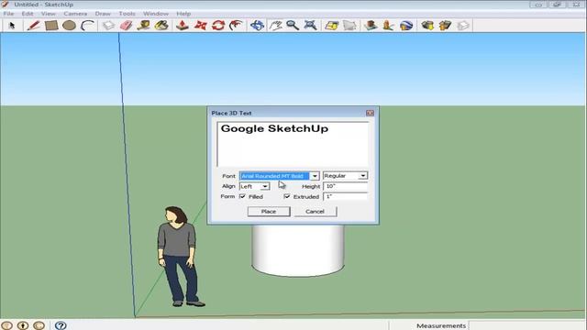Screen dimensions: 587x330
Task: Click the first round status bar icon
Action: tap(6, 325)
